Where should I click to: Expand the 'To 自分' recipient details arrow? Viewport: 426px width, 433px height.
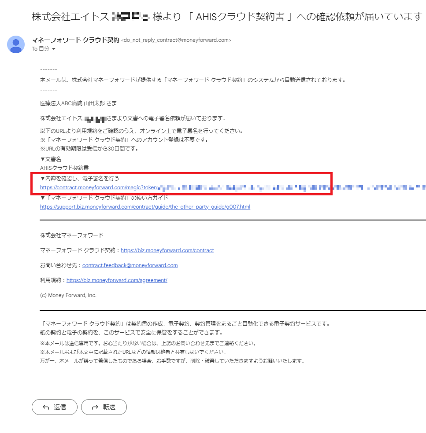pyautogui.click(x=54, y=49)
